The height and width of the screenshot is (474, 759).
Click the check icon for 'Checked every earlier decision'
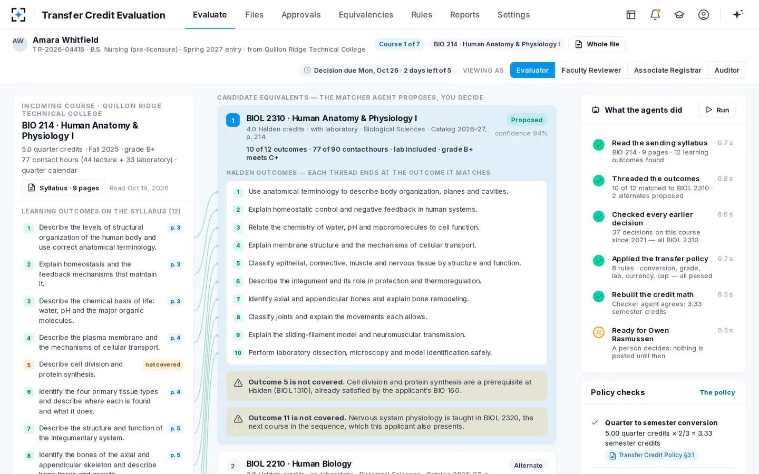coord(599,216)
